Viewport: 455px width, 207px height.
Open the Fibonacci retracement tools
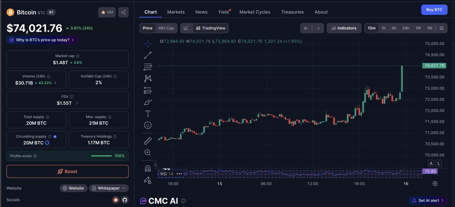(x=148, y=67)
